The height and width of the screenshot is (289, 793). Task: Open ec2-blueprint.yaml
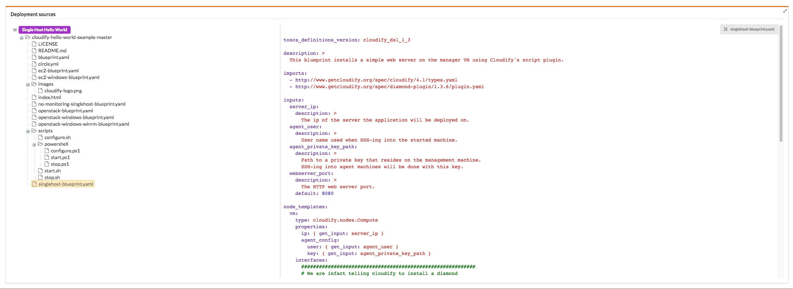[x=58, y=71]
